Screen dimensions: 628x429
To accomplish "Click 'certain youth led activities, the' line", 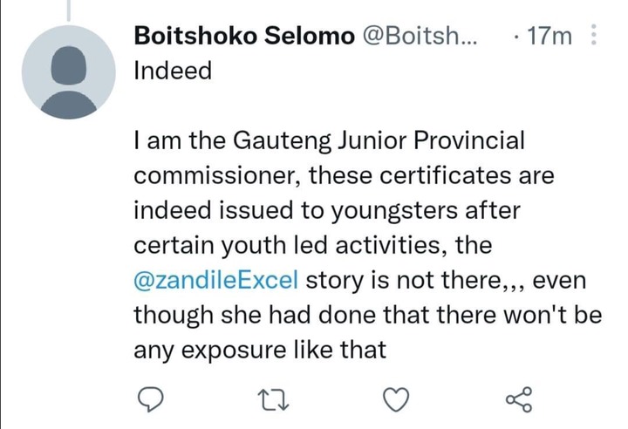I will 313,245.
